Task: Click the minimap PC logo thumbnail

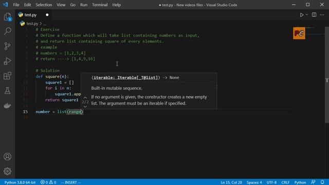Action: tap(299, 33)
